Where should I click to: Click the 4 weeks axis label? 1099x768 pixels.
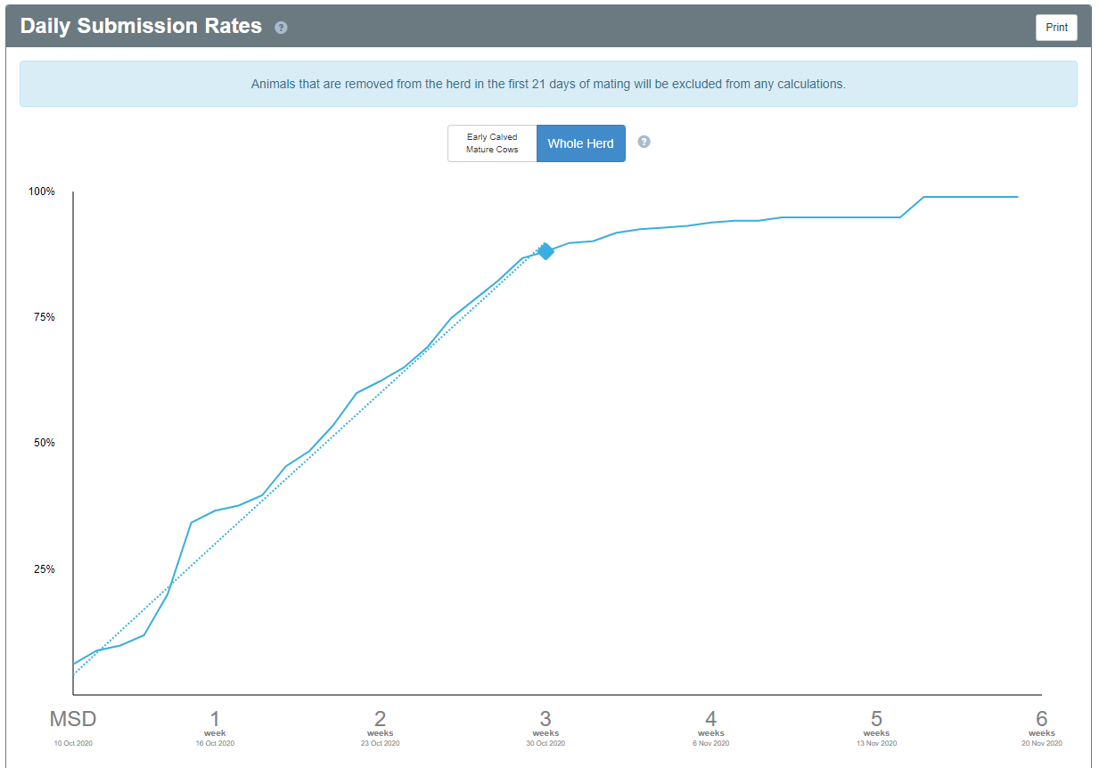coord(711,723)
